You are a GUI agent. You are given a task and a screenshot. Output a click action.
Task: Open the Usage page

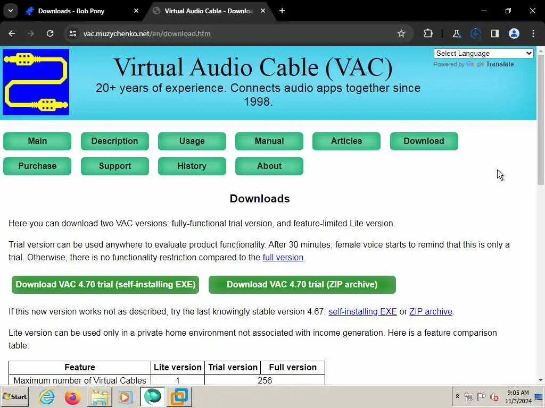tap(192, 141)
